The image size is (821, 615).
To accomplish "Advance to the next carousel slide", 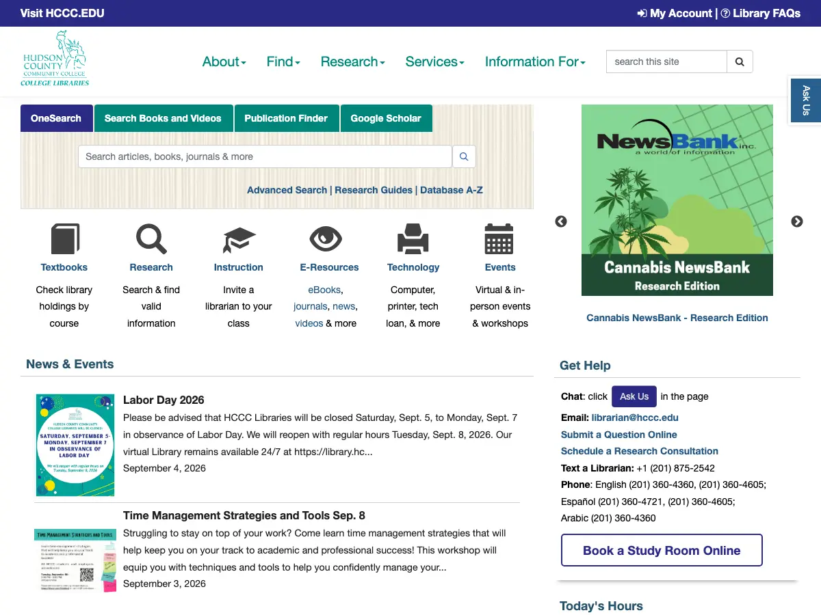I will [797, 221].
